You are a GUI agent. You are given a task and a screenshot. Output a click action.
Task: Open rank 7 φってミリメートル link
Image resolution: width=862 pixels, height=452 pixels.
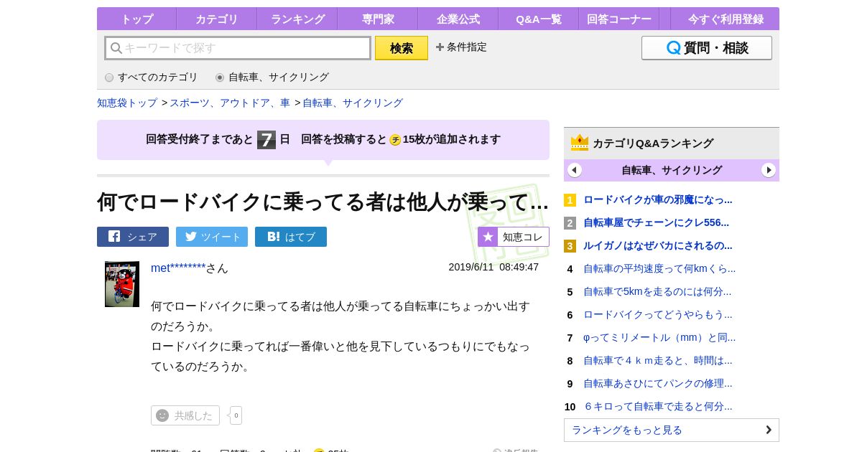click(659, 337)
